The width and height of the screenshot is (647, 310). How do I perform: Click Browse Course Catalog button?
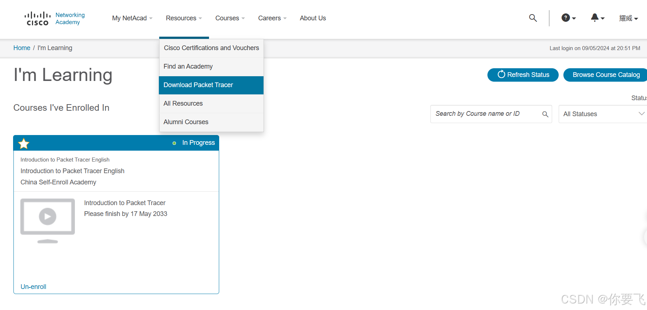pyautogui.click(x=606, y=75)
